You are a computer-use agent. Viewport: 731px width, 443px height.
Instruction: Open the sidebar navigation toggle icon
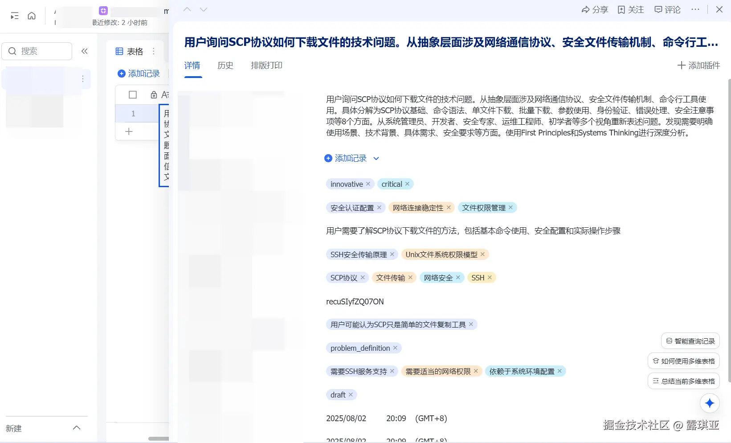pyautogui.click(x=15, y=16)
